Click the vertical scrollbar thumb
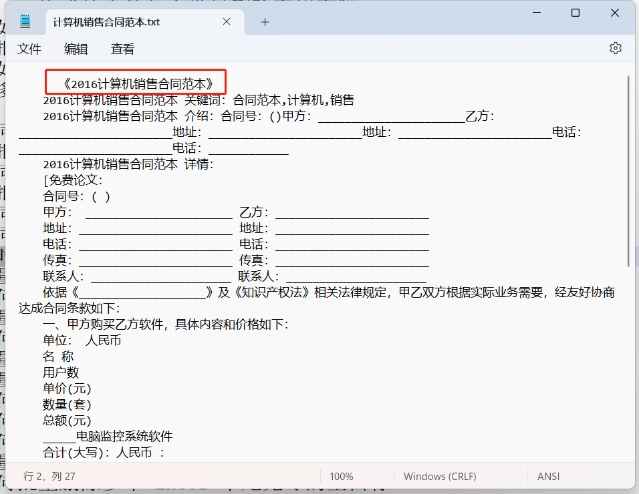Viewport: 639px width, 494px height. coord(628,170)
